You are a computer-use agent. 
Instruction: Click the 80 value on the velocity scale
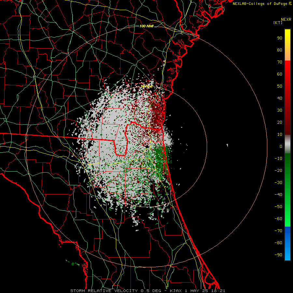[x=280, y=50]
